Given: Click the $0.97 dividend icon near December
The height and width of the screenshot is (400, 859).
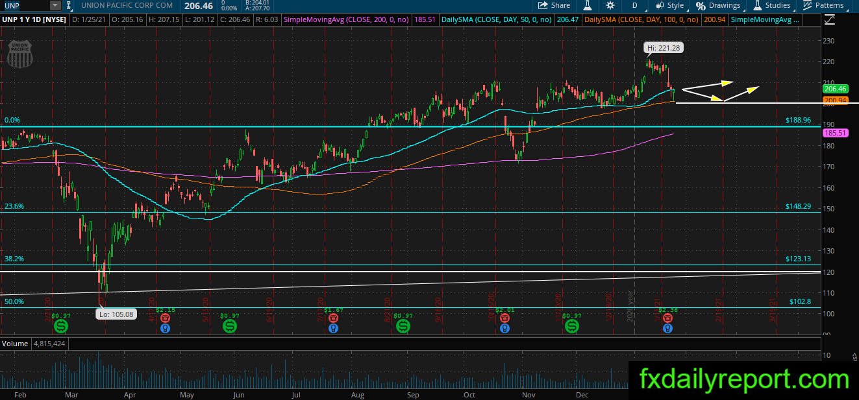Looking at the screenshot, I should [571, 326].
